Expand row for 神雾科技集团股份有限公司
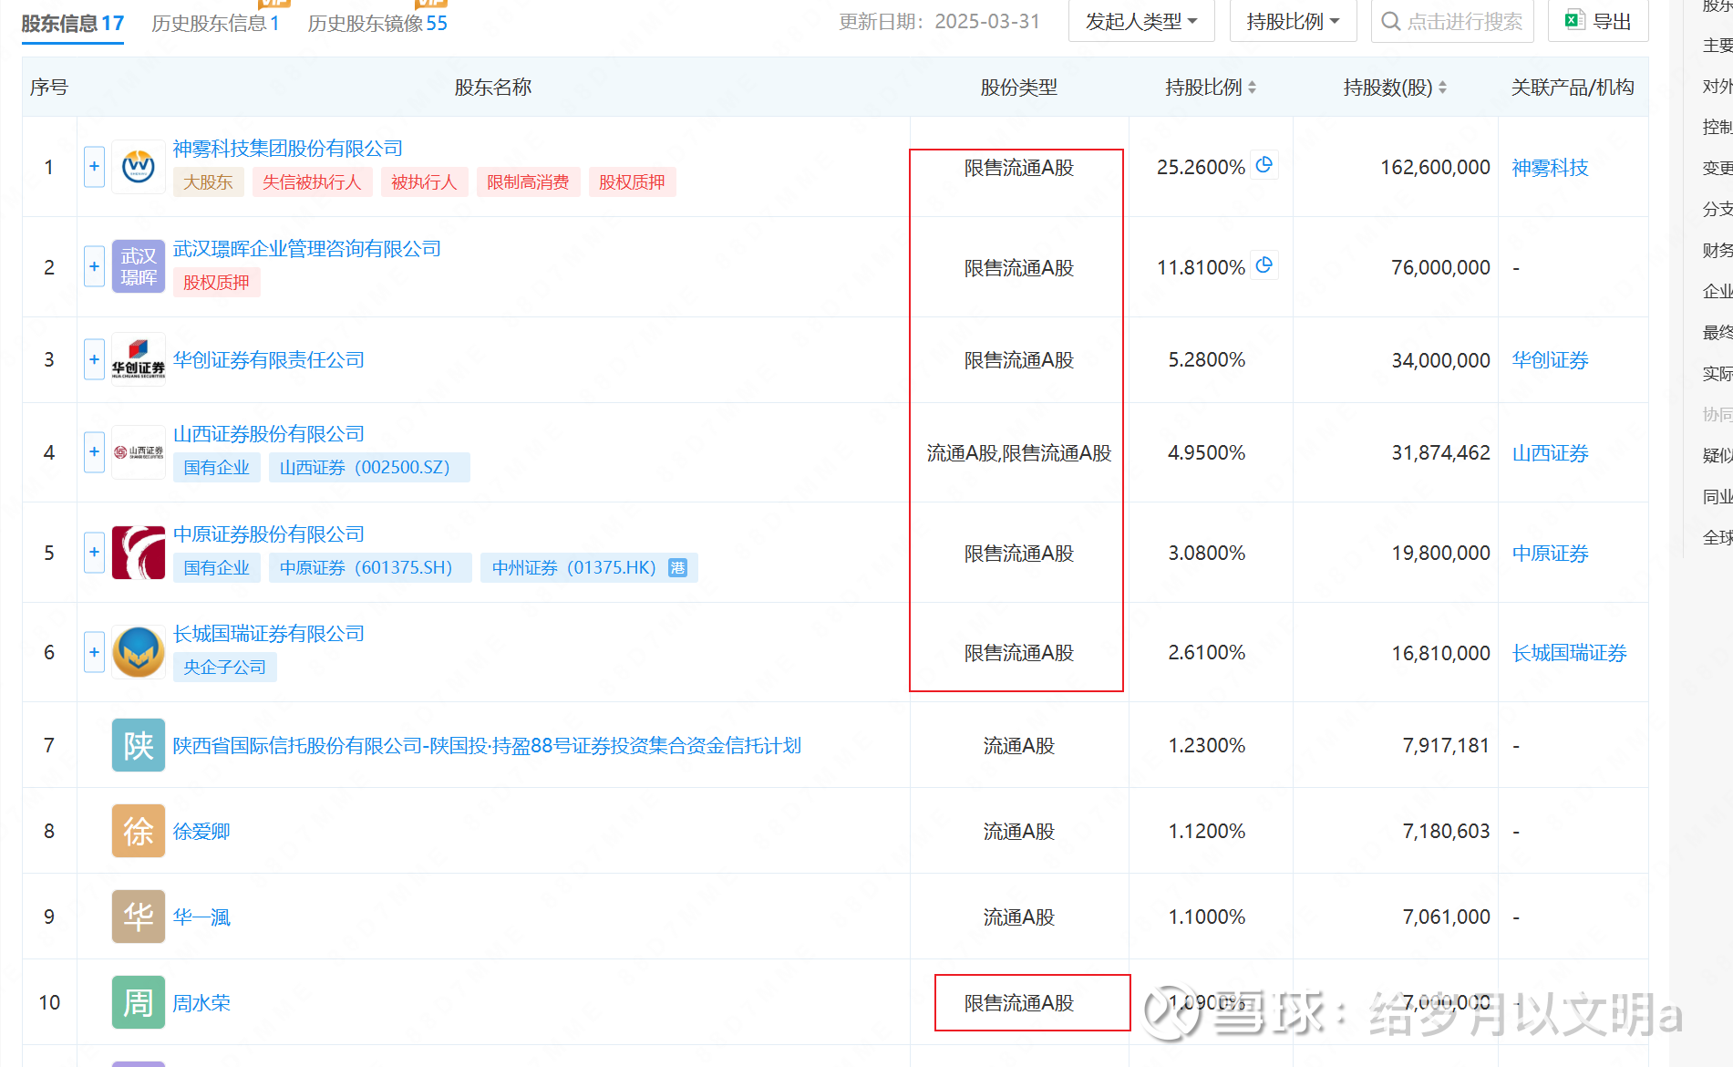The width and height of the screenshot is (1733, 1067). [94, 167]
